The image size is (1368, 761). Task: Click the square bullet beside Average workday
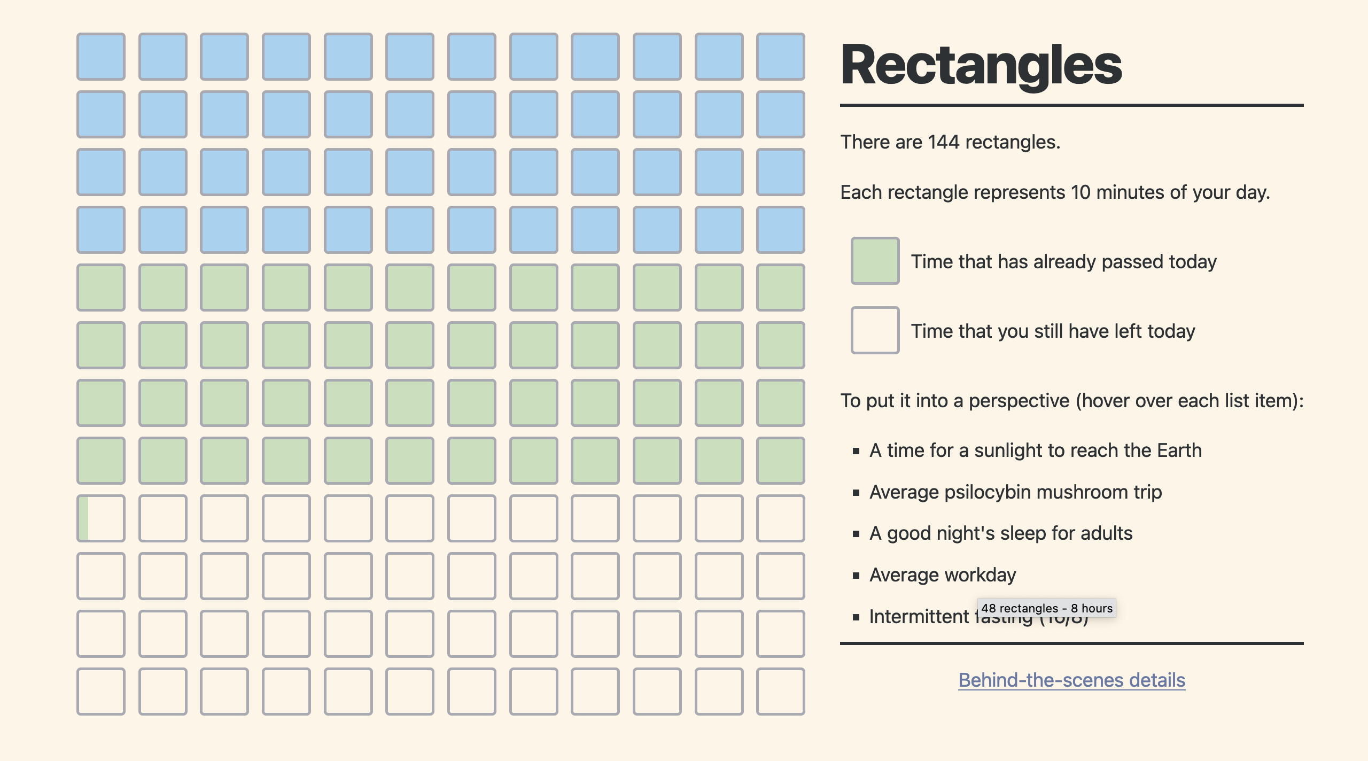point(858,575)
